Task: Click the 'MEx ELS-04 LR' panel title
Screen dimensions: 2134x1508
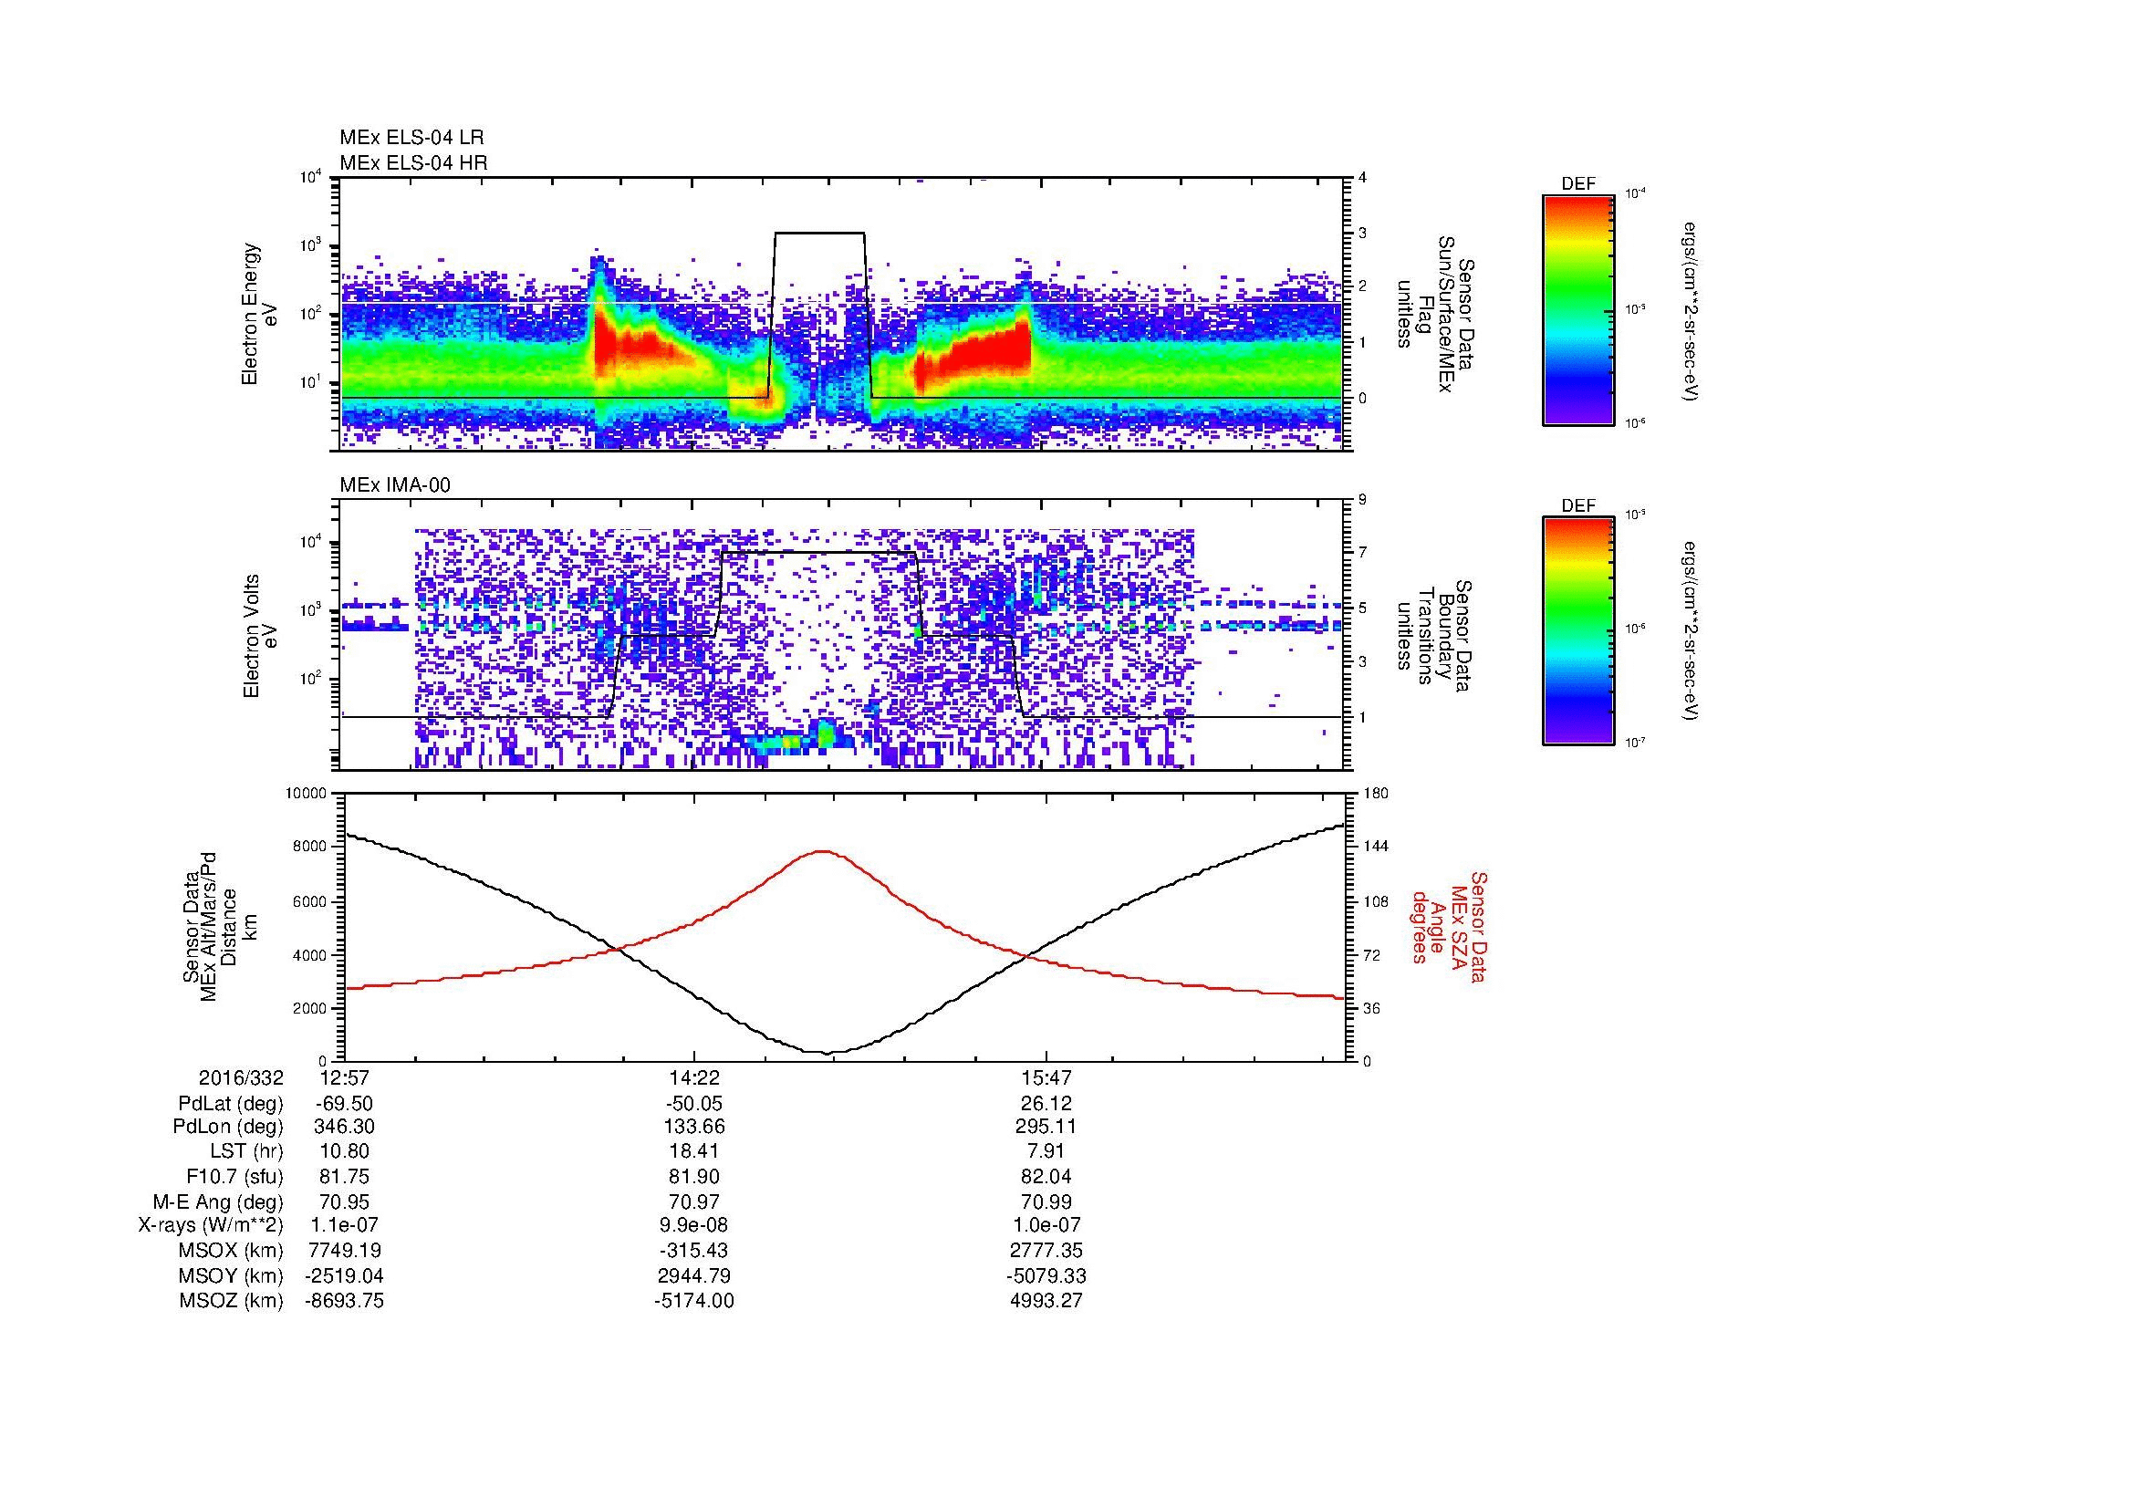Action: [411, 138]
